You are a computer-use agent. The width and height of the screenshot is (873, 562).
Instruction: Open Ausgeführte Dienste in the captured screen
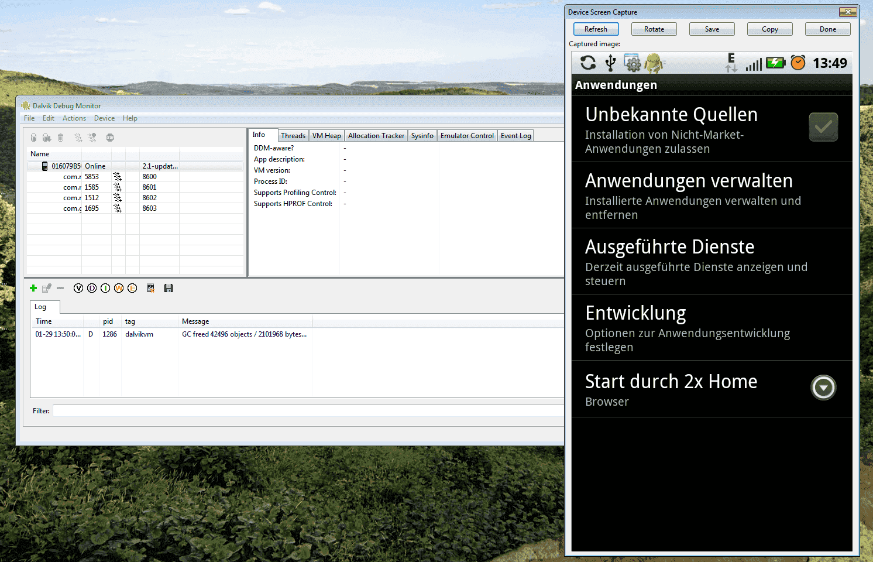click(x=712, y=262)
